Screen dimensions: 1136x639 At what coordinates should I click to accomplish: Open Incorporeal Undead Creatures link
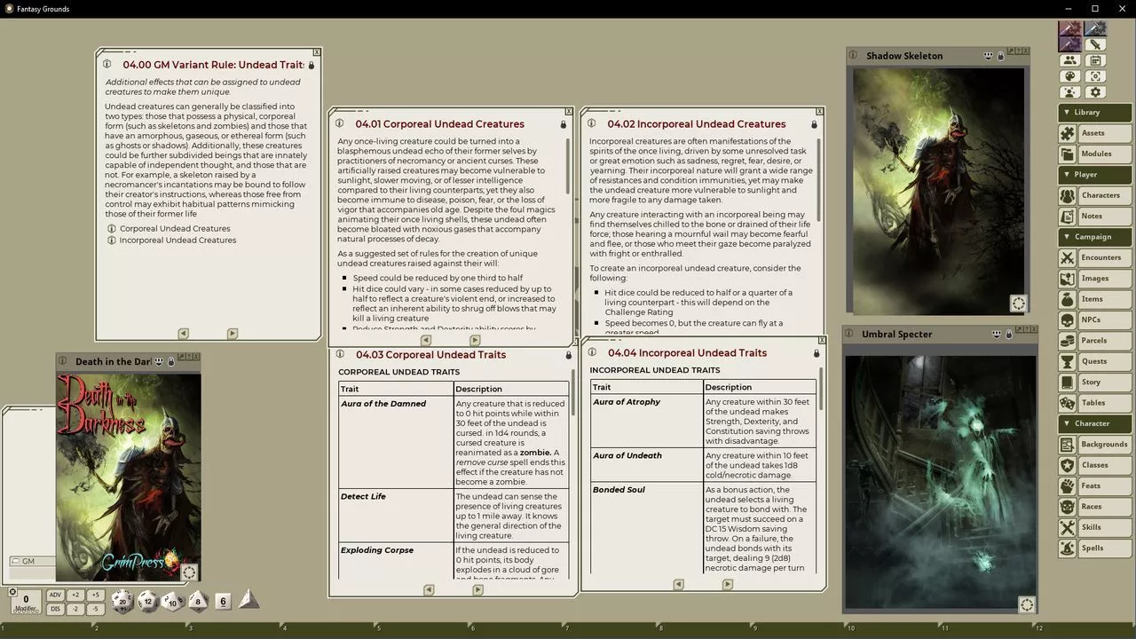[x=177, y=240]
